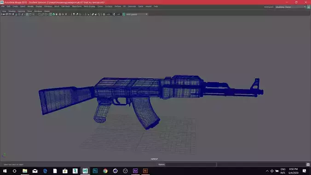
Task: Toggle the use all lights icon
Action: (x=66, y=14)
